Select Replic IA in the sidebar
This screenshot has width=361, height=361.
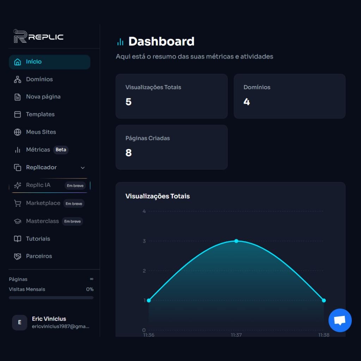pos(38,185)
